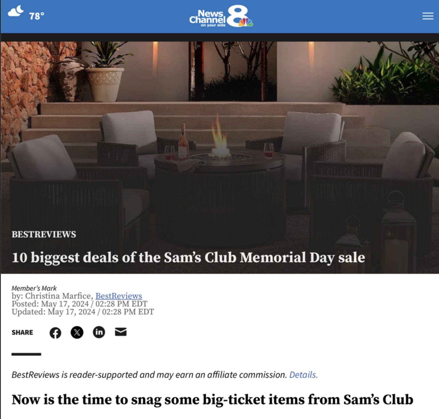Open the 78° temperature forecast
The height and width of the screenshot is (419, 439).
(x=37, y=16)
